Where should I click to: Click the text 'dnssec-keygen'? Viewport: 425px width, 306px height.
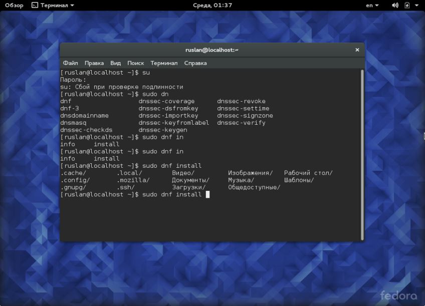[x=163, y=130]
